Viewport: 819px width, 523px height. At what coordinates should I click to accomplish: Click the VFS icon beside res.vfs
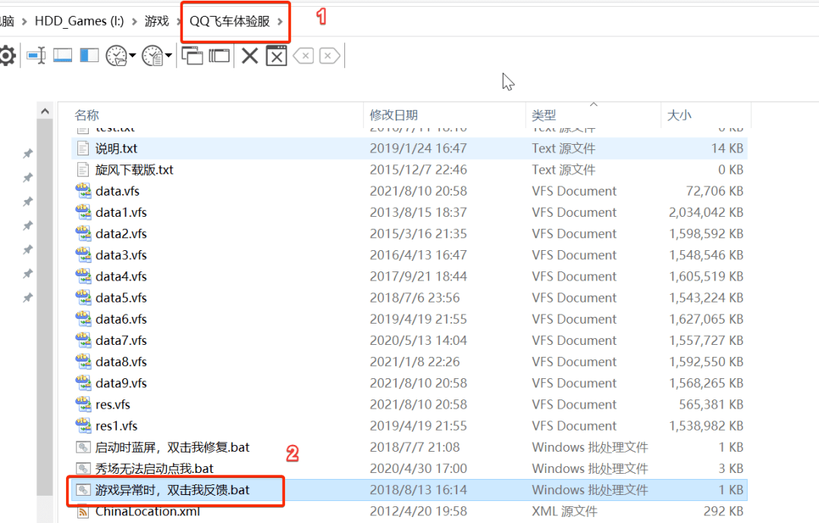[x=83, y=405]
